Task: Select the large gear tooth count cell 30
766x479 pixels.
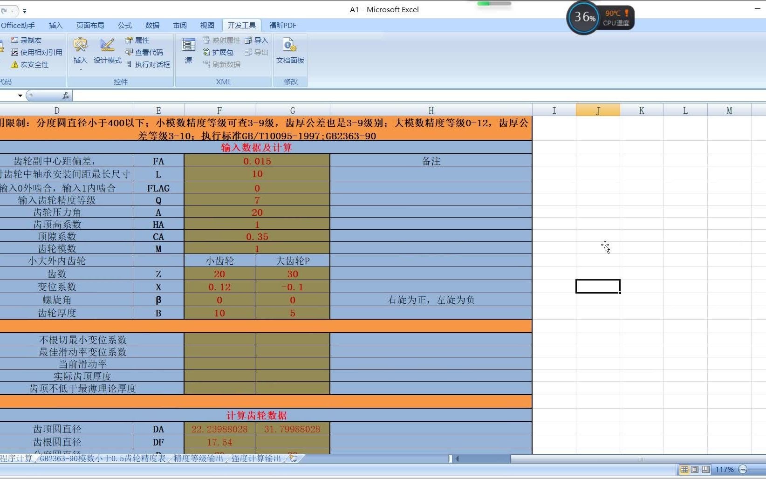Action: (293, 274)
